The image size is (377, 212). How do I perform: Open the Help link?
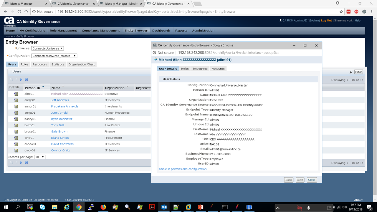pyautogui.click(x=358, y=21)
